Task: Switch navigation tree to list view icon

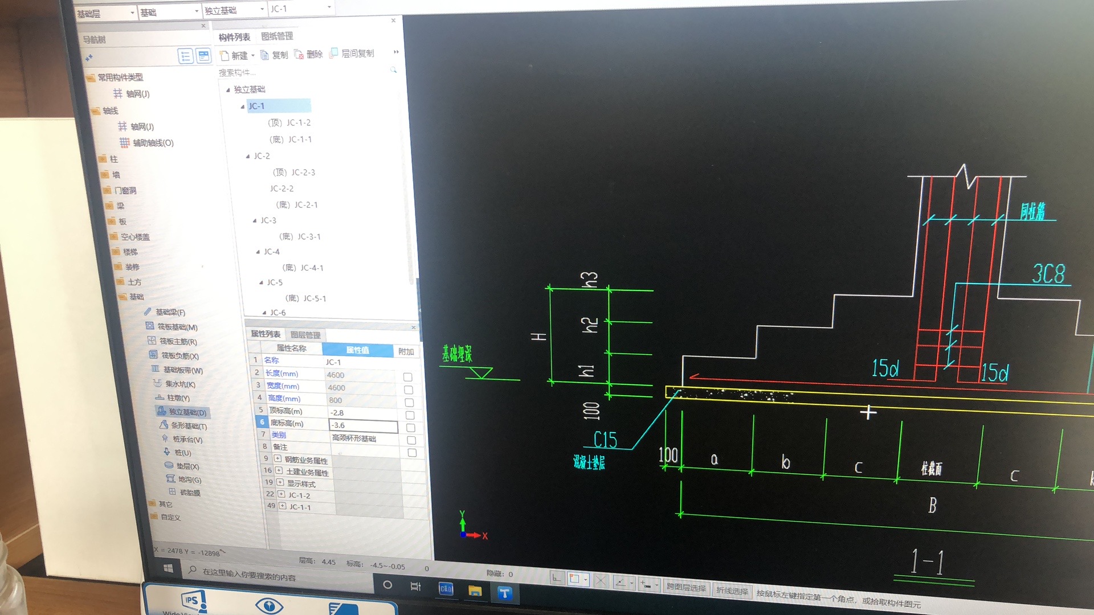Action: coord(185,56)
